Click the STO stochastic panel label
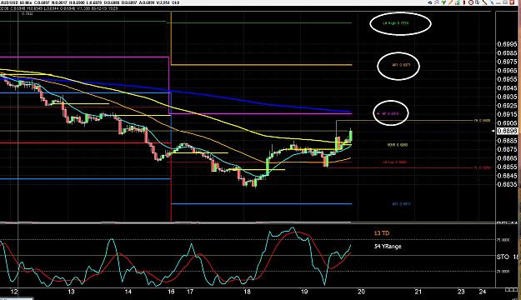 click(x=503, y=257)
